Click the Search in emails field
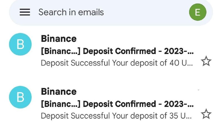This screenshot has width=222, height=131. tap(71, 12)
